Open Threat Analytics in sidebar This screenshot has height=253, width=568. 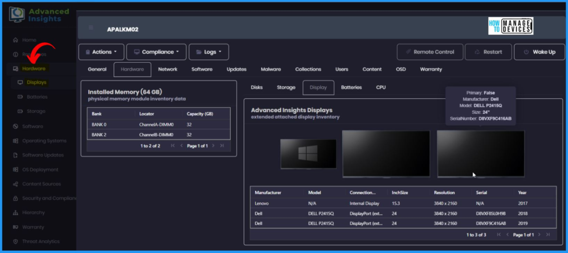coord(40,241)
